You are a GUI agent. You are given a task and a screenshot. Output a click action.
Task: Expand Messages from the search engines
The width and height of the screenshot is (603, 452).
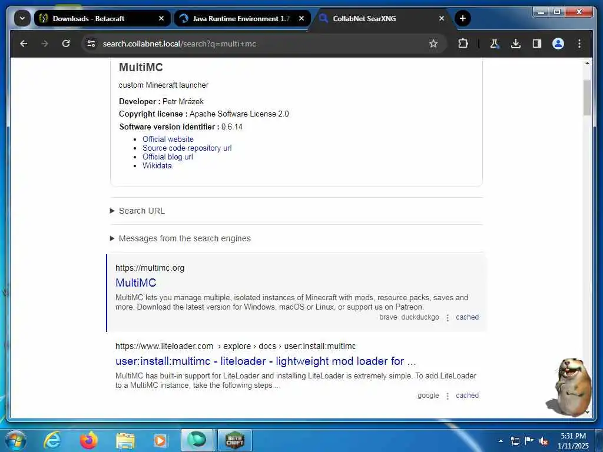[180, 238]
